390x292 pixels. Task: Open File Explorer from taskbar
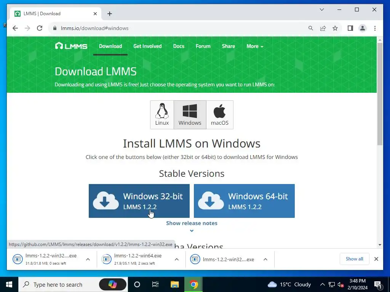pos(174,284)
